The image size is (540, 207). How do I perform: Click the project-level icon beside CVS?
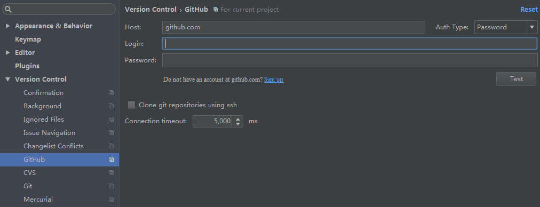pos(111,172)
